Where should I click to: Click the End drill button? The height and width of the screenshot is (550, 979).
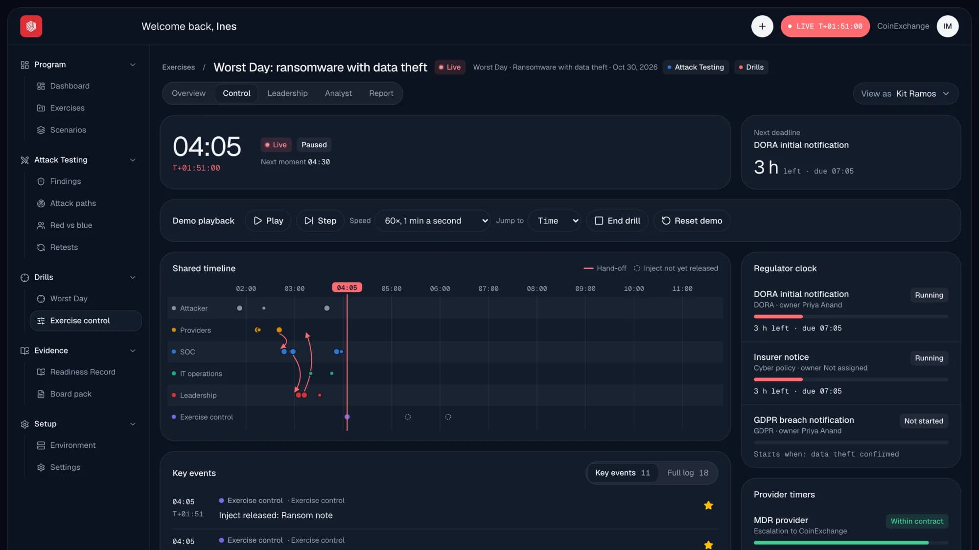coord(617,220)
